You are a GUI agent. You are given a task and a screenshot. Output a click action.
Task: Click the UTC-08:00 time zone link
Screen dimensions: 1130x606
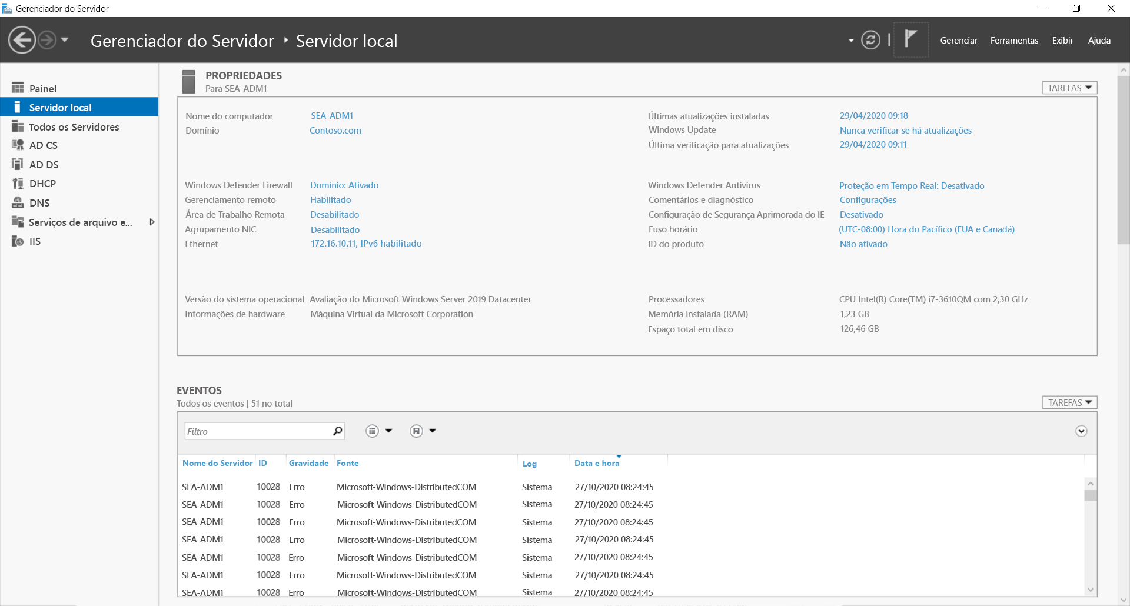(x=927, y=229)
